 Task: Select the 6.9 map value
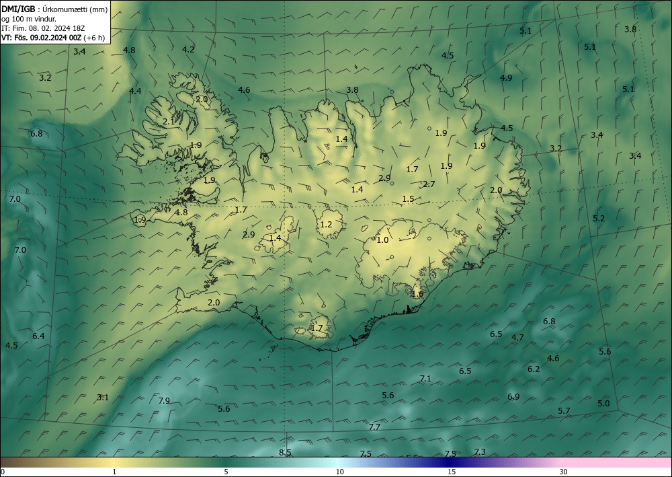point(513,396)
